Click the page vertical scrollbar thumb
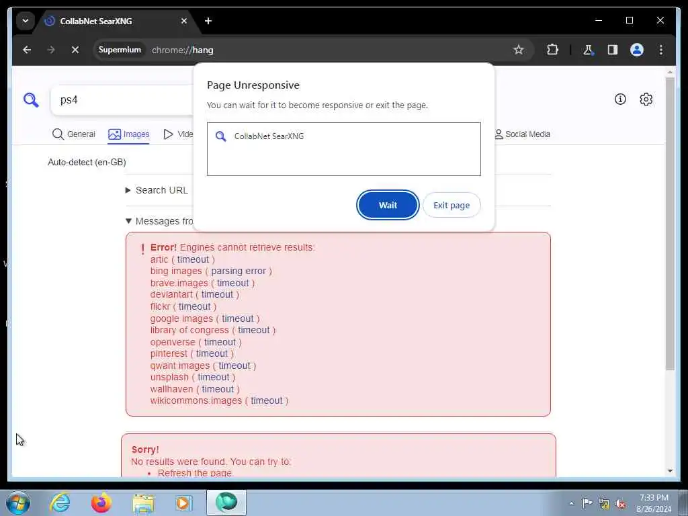Image resolution: width=688 pixels, height=516 pixels. pyautogui.click(x=670, y=224)
